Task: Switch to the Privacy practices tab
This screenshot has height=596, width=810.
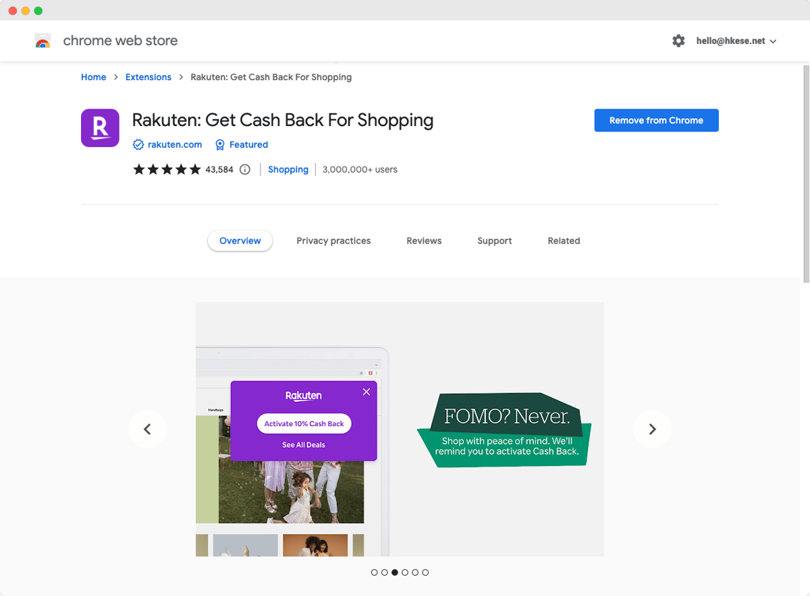Action: [x=333, y=241]
